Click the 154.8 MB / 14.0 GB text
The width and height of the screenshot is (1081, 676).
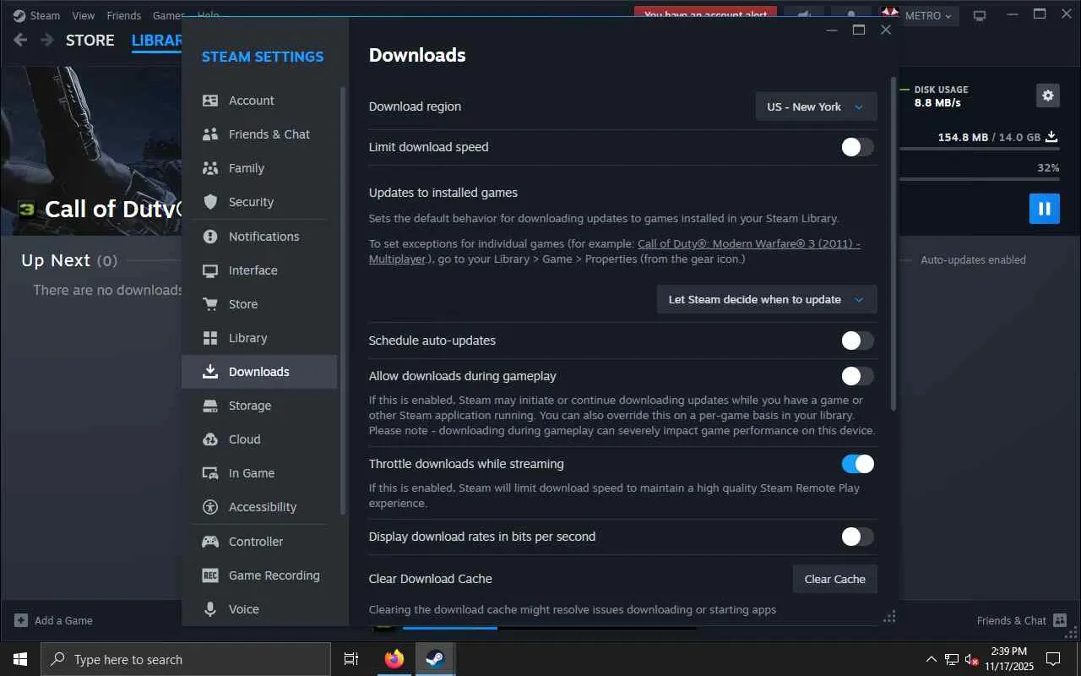coord(989,137)
